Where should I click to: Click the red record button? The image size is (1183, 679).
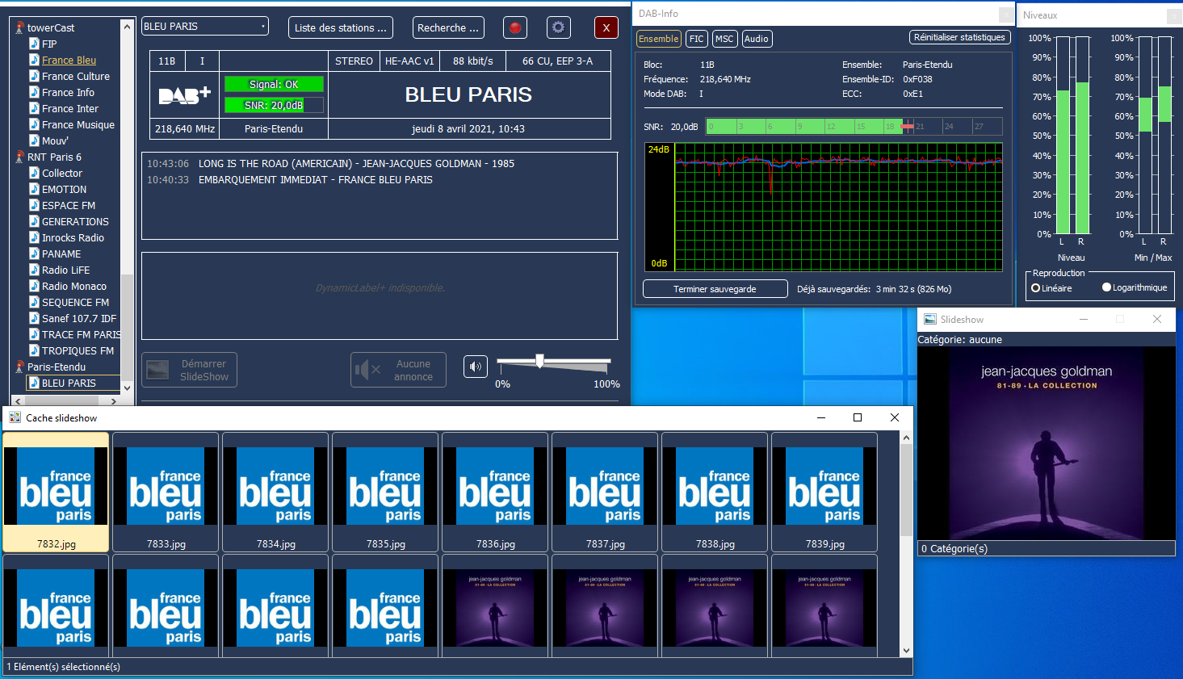pos(514,27)
